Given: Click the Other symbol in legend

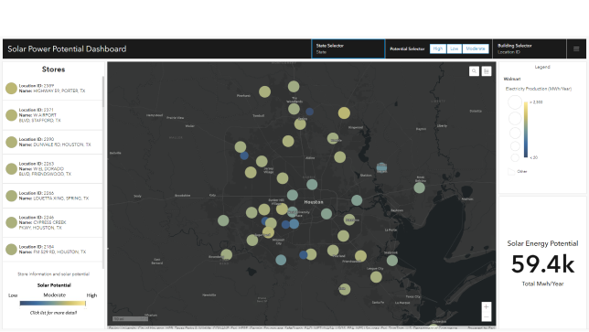Looking at the screenshot, I should [511, 171].
